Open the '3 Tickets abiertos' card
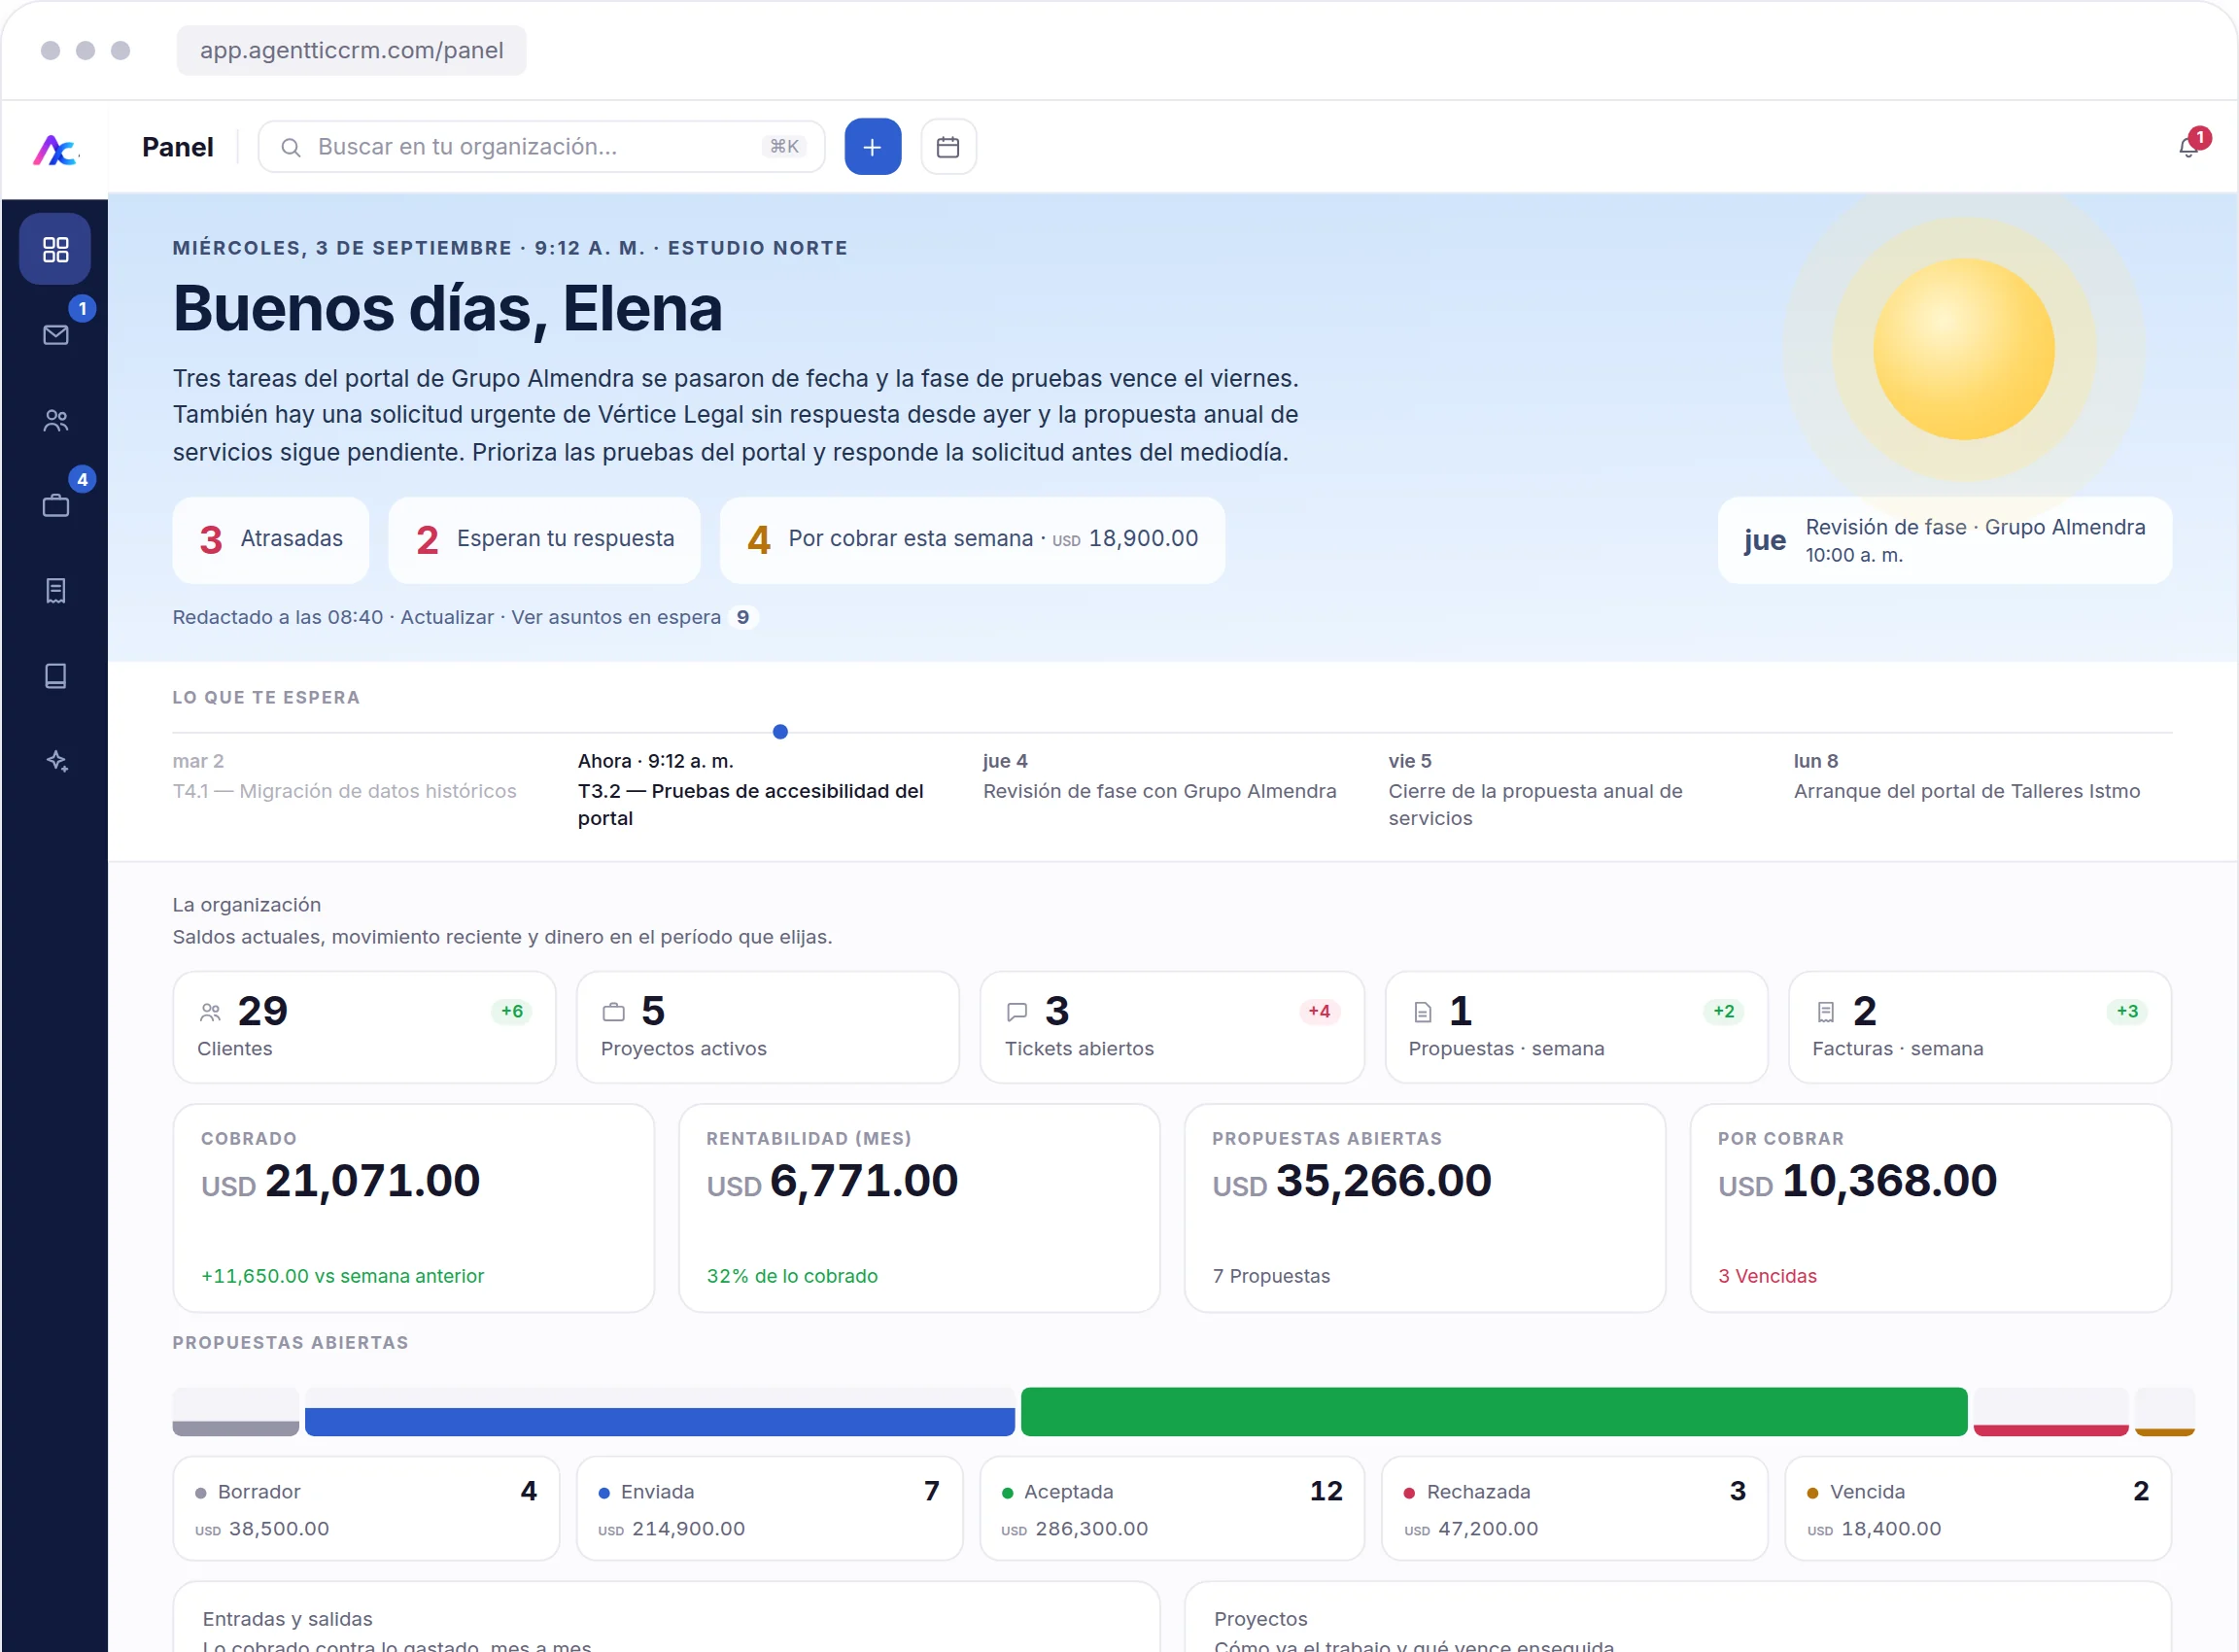This screenshot has height=1652, width=2239. click(1172, 1027)
